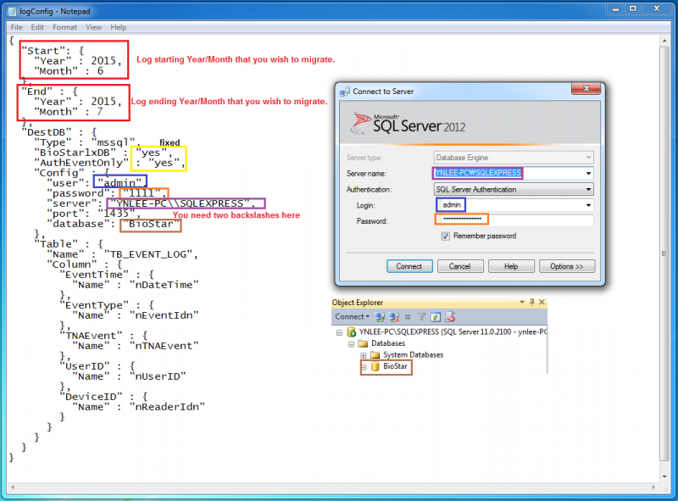Open the Edit menu in Notepad
This screenshot has height=501, width=678.
[x=39, y=27]
